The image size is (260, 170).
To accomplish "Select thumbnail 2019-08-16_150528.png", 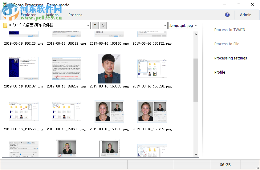I will [x=152, y=68].
